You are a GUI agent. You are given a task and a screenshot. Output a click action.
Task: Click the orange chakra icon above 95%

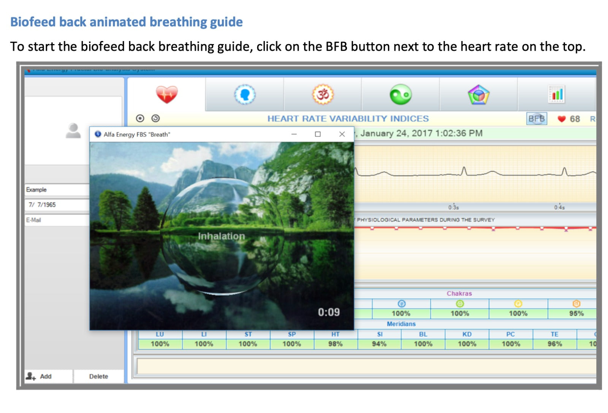click(576, 303)
